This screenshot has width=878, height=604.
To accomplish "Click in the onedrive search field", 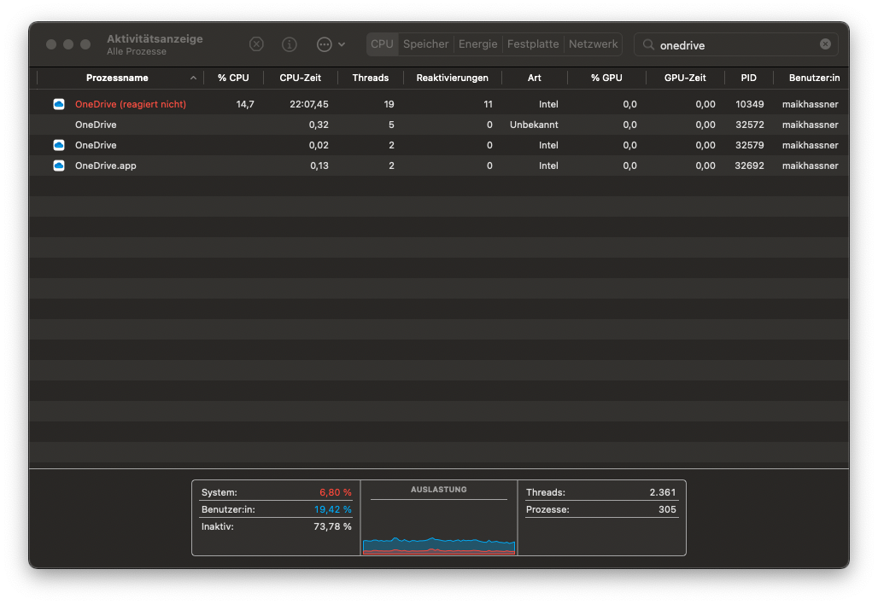I will (x=735, y=45).
